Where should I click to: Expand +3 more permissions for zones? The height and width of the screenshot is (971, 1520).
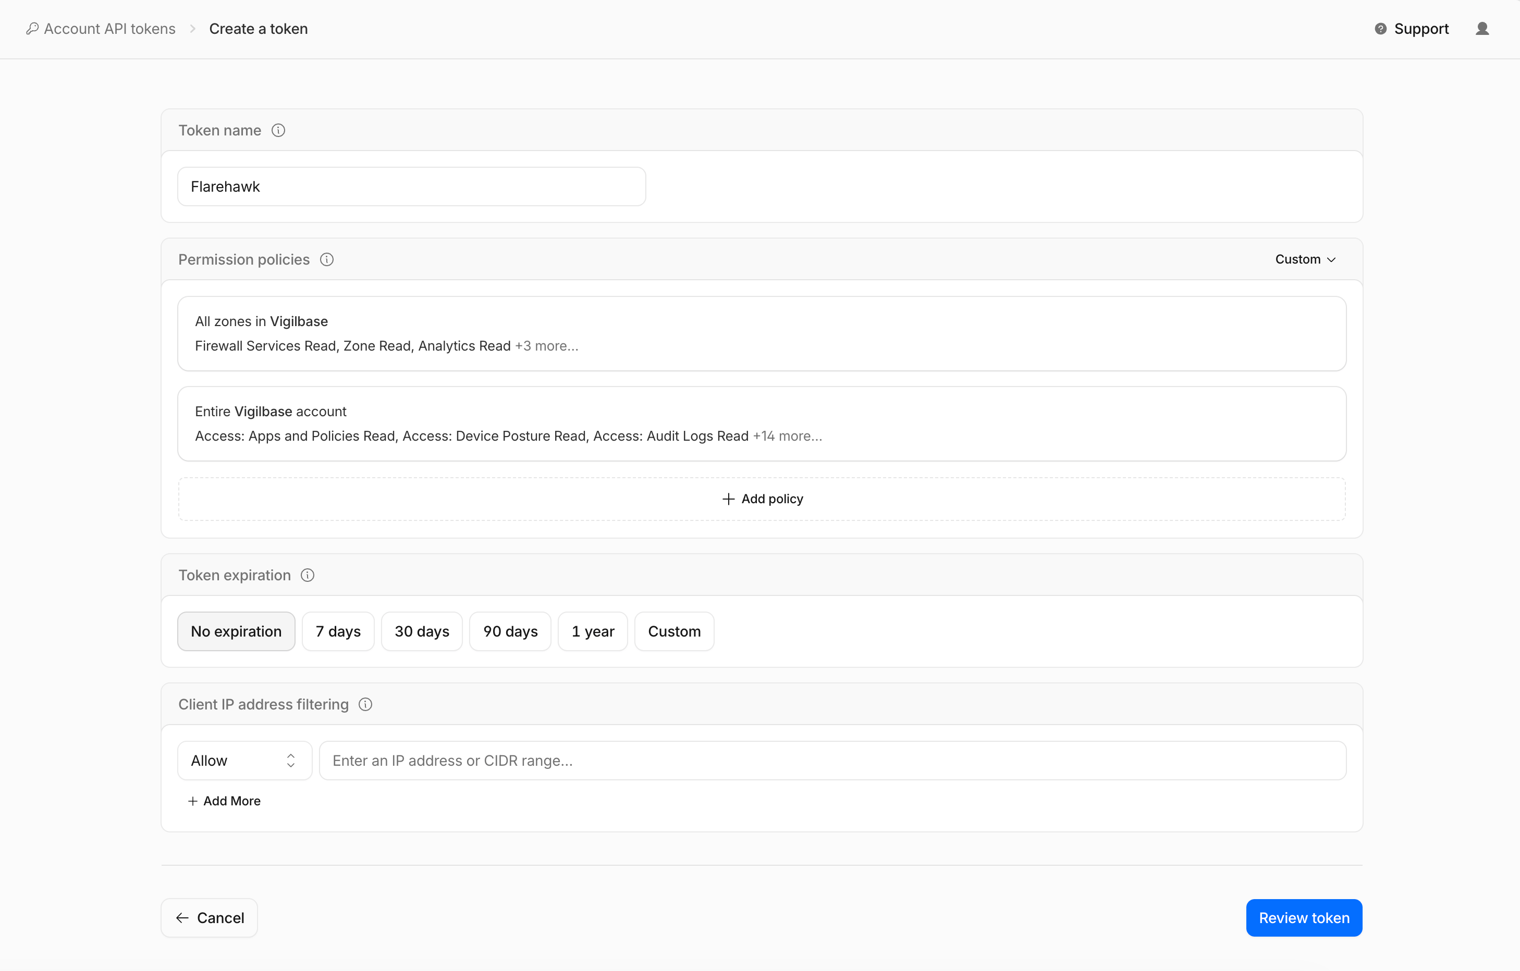(x=547, y=346)
